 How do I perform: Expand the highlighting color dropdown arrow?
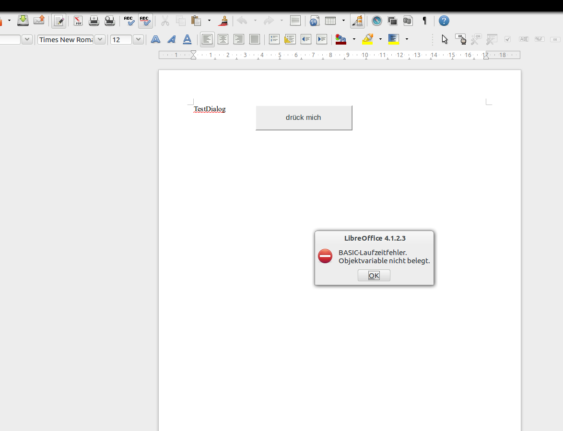pos(380,39)
